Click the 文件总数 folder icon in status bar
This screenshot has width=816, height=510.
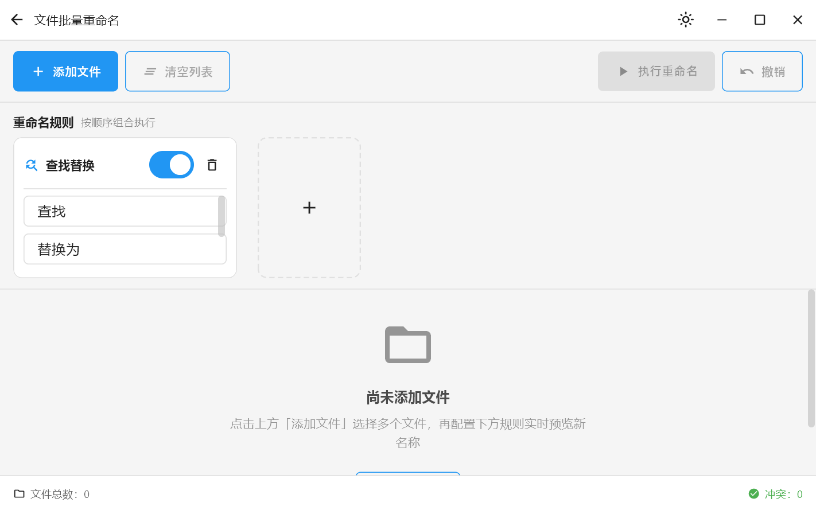[20, 493]
